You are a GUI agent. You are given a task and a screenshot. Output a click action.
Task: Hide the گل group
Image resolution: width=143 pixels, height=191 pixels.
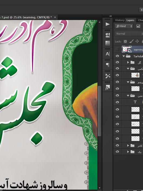point(117,62)
